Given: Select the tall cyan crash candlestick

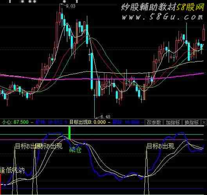Looking at the screenshot, I should tap(92, 71).
